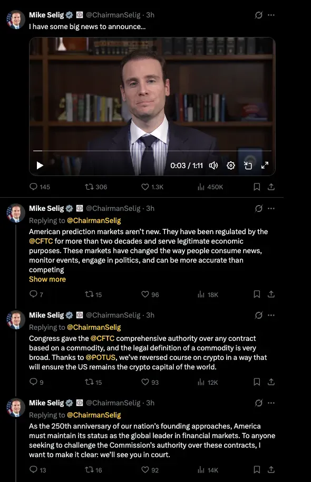Screen dimensions: 311x482
Task: Open Grok actions on the anniversary reply
Action: [258, 402]
